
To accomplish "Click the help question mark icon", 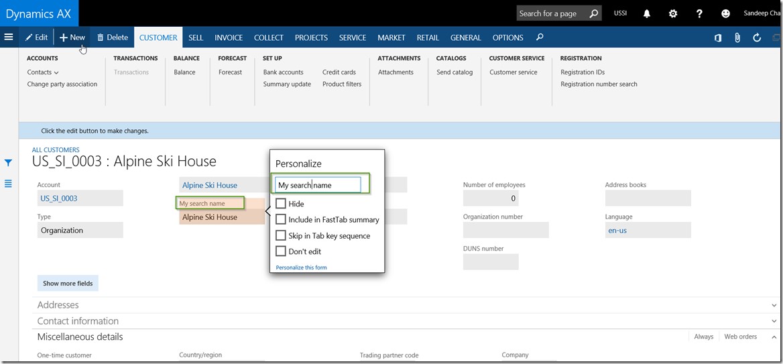I will pyautogui.click(x=699, y=13).
